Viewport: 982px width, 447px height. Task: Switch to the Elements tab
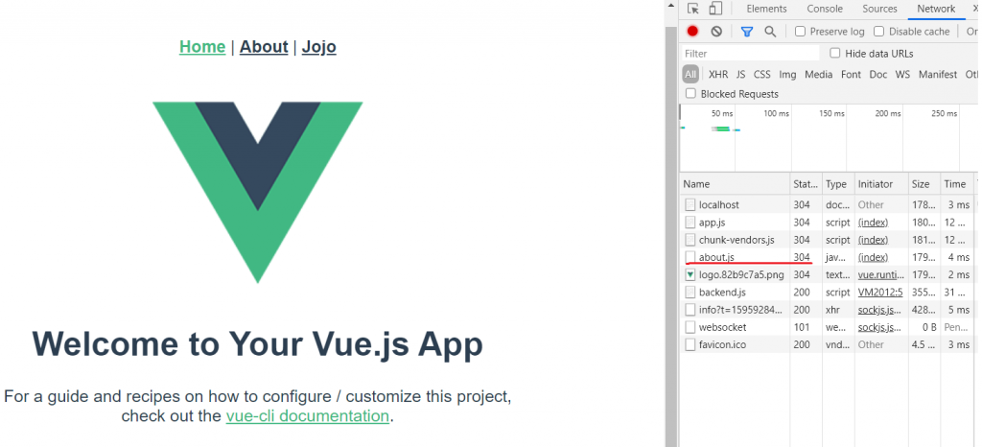766,9
